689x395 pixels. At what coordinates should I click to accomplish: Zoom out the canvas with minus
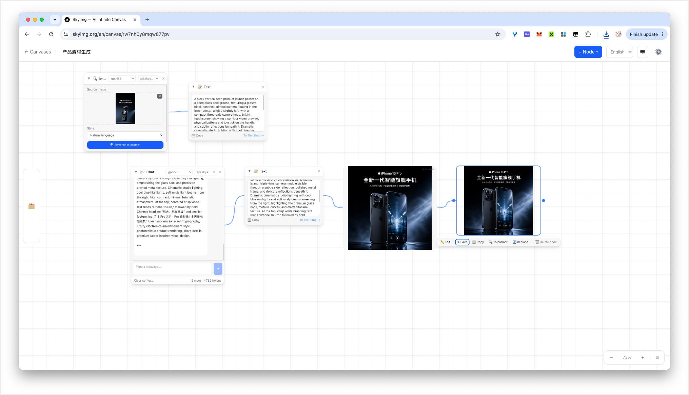[611, 357]
